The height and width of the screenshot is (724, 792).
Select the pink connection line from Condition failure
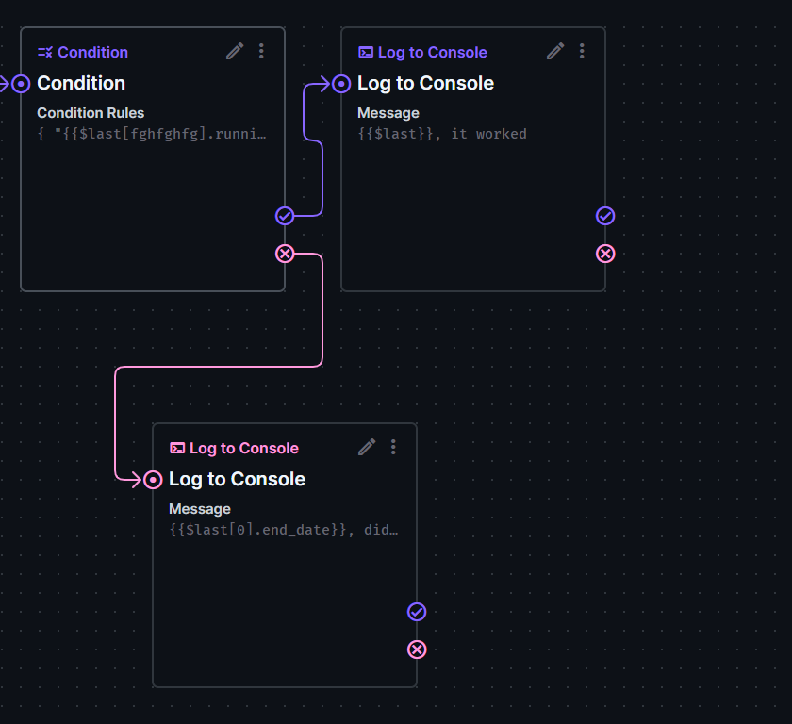[x=217, y=367]
